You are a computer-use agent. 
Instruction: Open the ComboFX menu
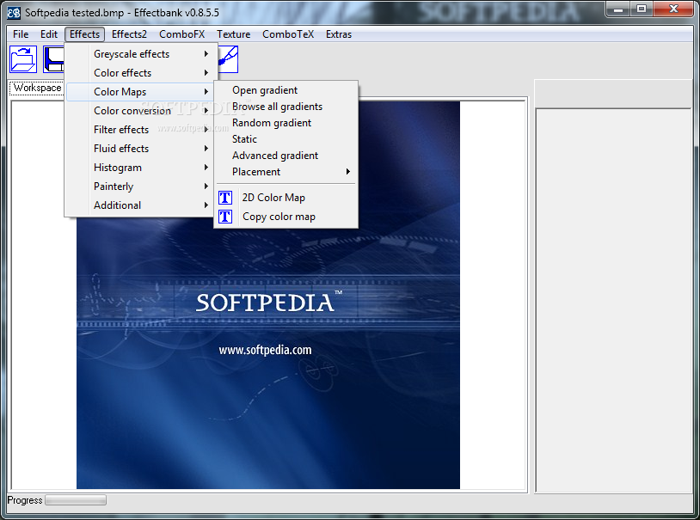coord(181,34)
